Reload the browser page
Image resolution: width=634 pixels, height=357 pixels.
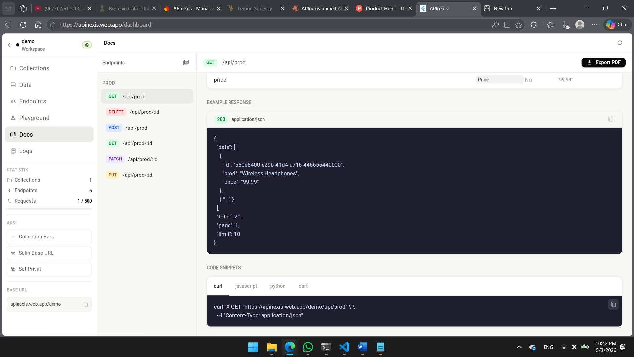click(x=23, y=25)
